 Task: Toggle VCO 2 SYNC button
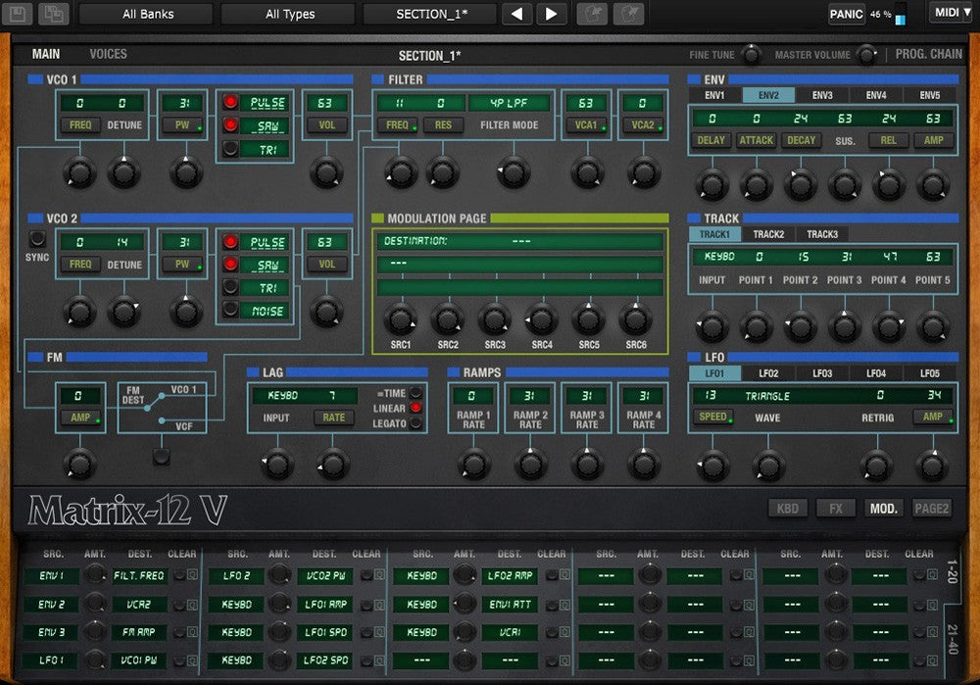37,239
